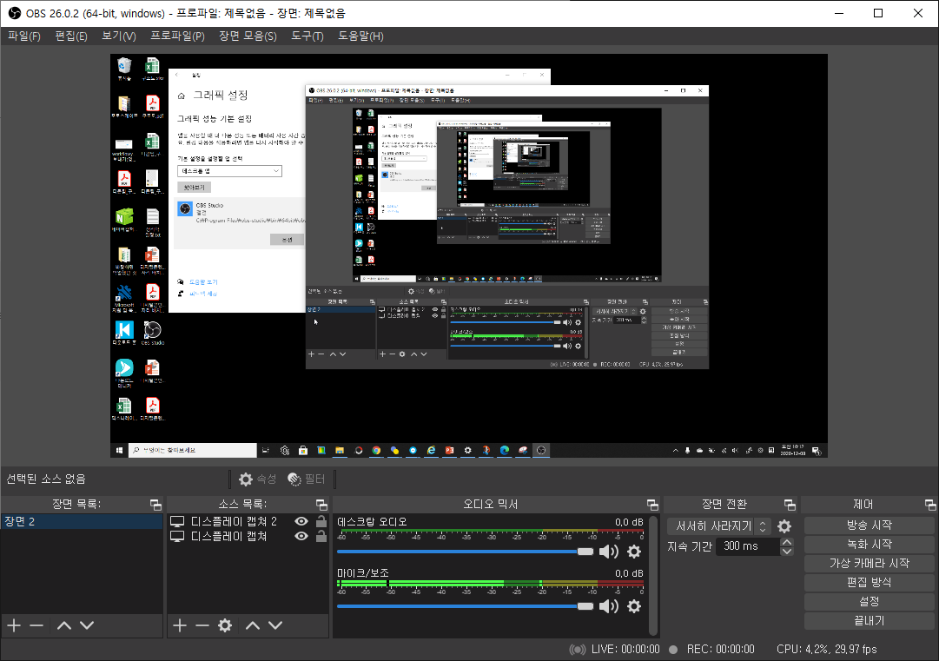Add a new scene with plus icon
Image resolution: width=939 pixels, height=661 pixels.
pos(14,625)
